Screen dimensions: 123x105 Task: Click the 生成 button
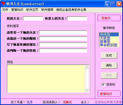click(x=109, y=55)
